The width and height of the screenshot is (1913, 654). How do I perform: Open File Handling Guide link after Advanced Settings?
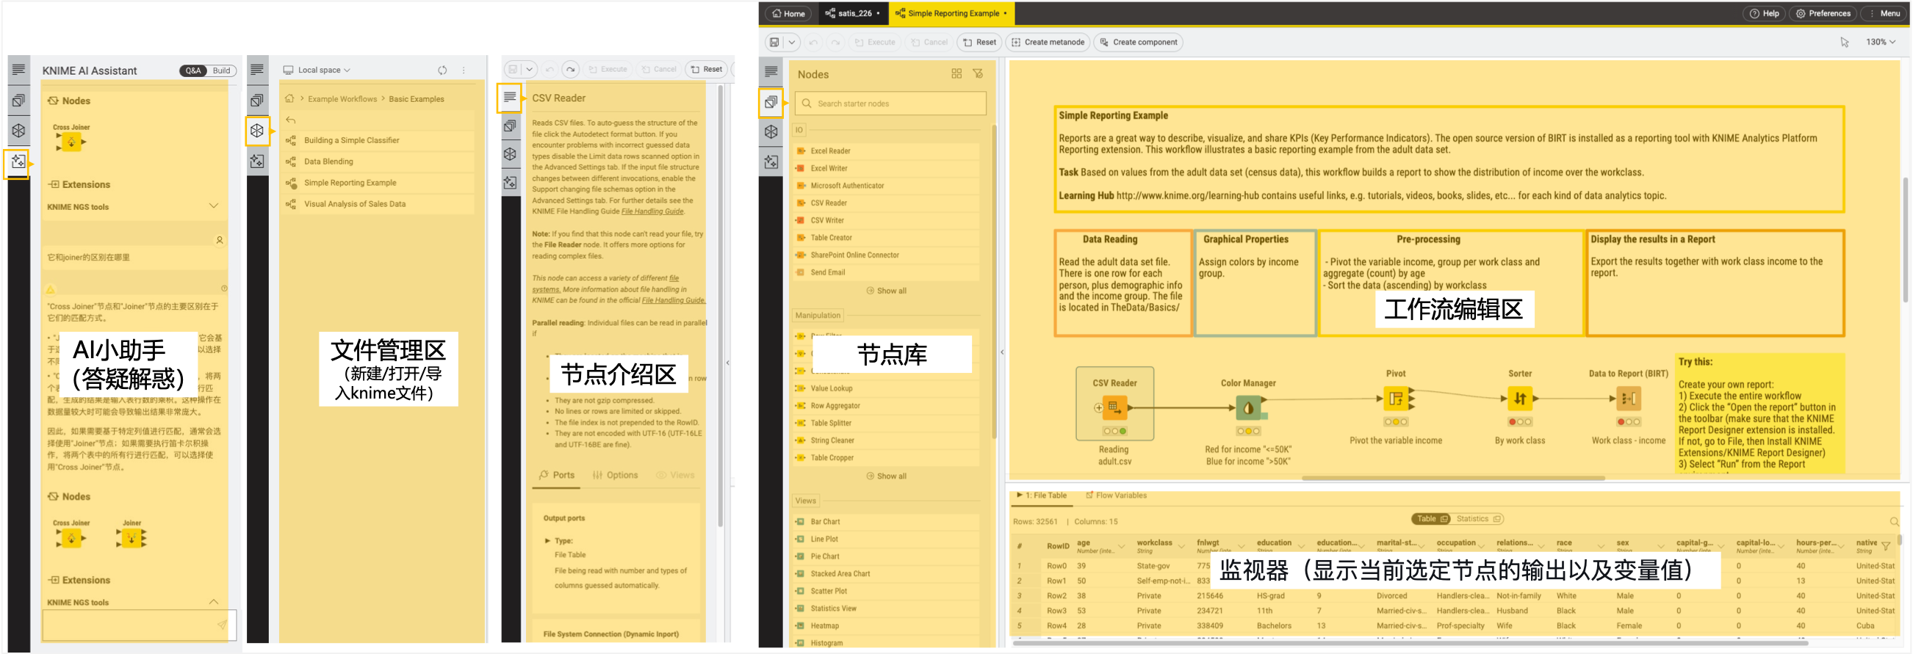tap(652, 211)
